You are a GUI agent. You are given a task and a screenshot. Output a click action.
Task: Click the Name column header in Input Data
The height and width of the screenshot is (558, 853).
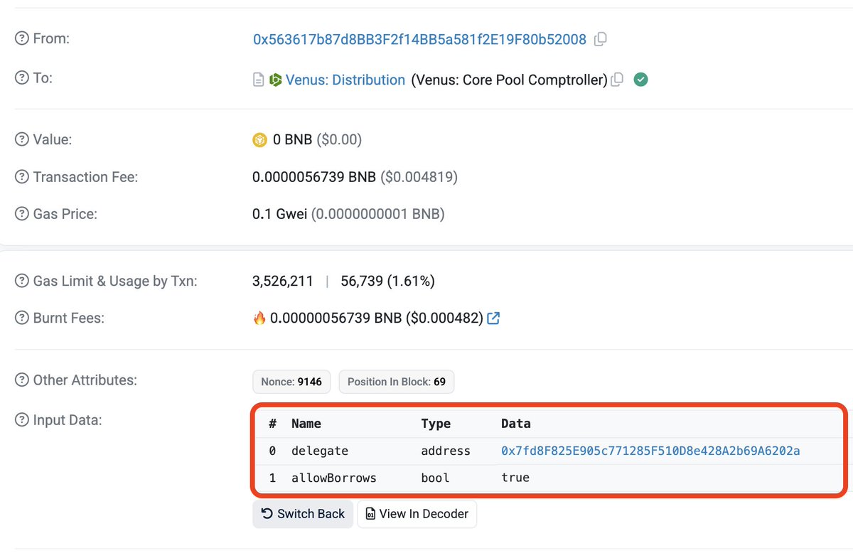tap(306, 424)
